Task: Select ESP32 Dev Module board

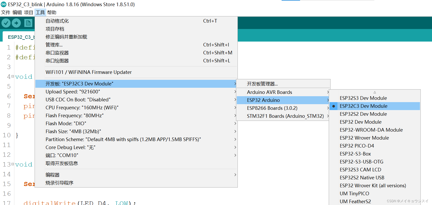Action: click(x=375, y=122)
